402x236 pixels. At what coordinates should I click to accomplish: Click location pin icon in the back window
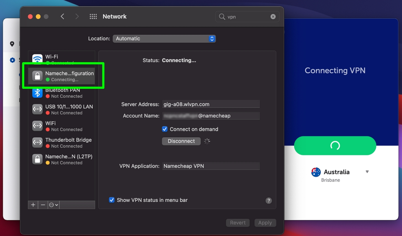point(12,44)
